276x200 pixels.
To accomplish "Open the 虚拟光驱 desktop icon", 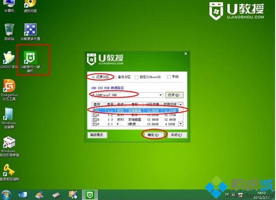I will [30, 6].
